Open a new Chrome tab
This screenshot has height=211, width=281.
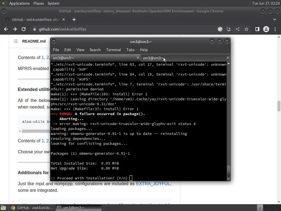74,20
